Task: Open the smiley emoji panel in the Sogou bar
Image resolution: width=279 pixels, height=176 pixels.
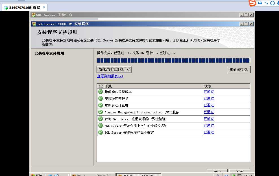Action: (x=273, y=3)
